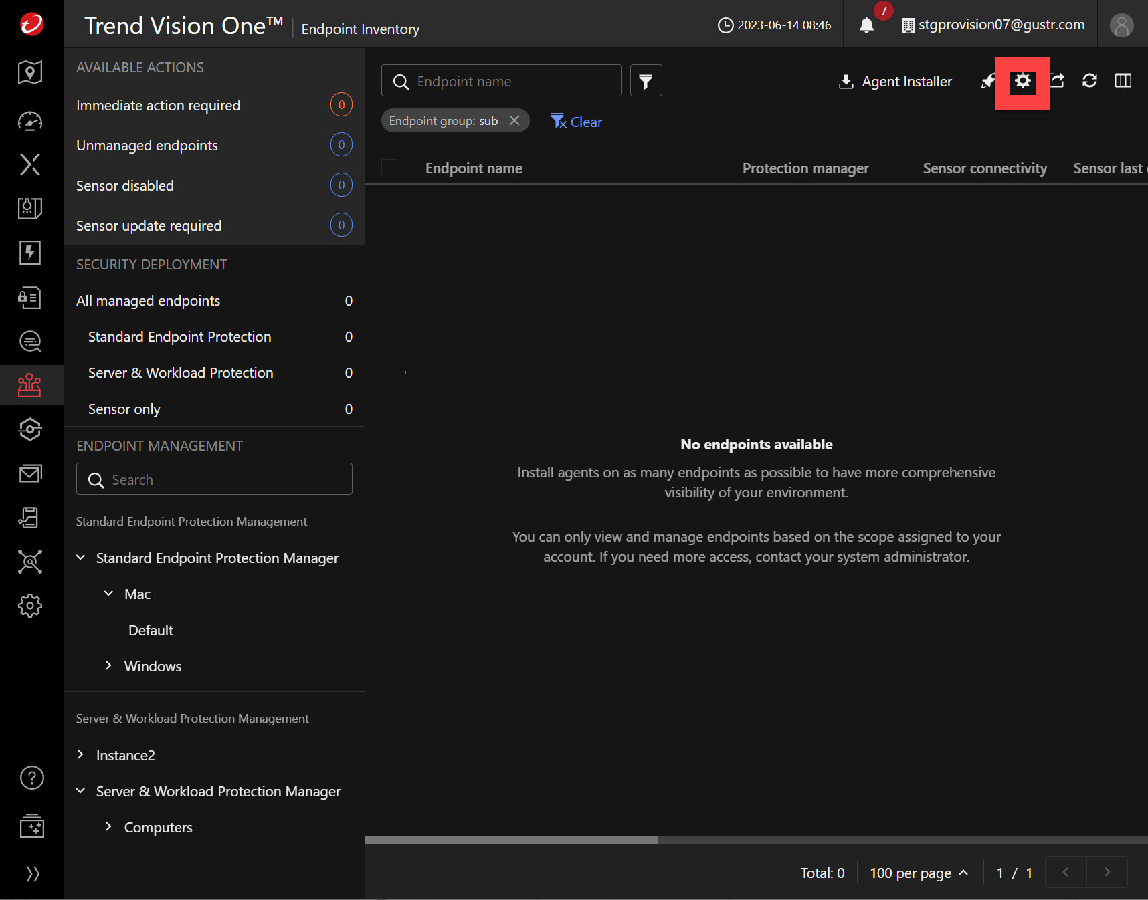Remove the Endpoint group: sub filter

coord(514,120)
